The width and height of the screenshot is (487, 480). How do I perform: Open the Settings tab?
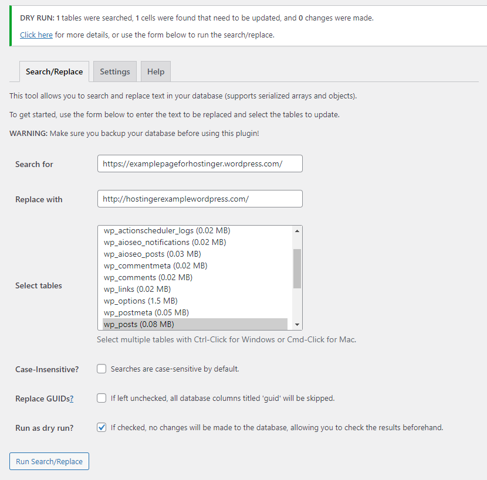click(115, 72)
